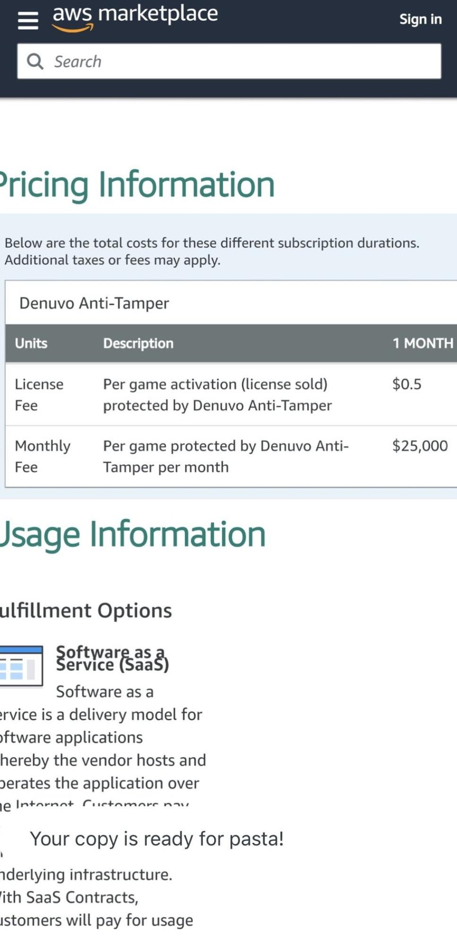Select the License Fee row label
The image size is (457, 948).
(x=39, y=395)
